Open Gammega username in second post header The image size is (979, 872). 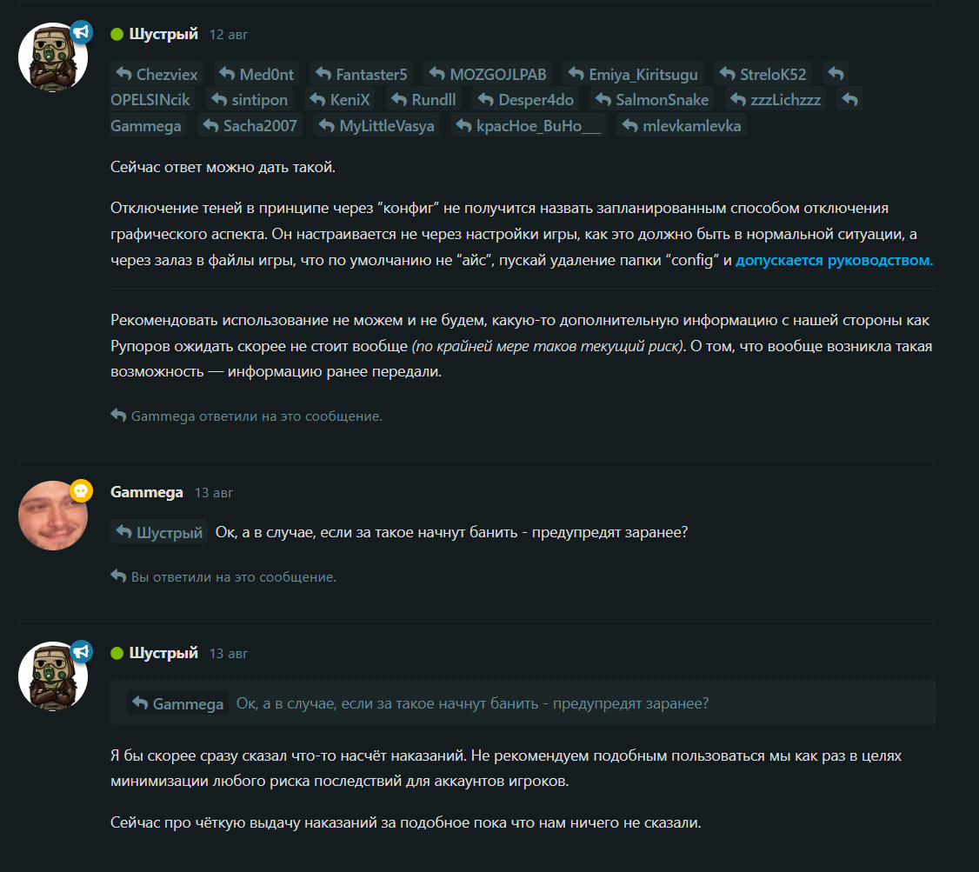[x=147, y=492]
